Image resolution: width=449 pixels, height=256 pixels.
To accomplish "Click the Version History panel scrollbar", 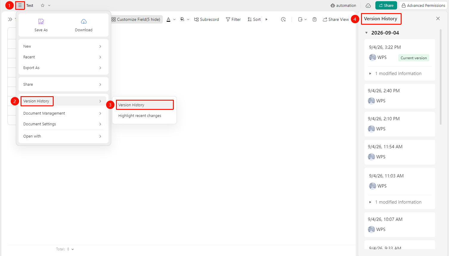I will (441, 77).
